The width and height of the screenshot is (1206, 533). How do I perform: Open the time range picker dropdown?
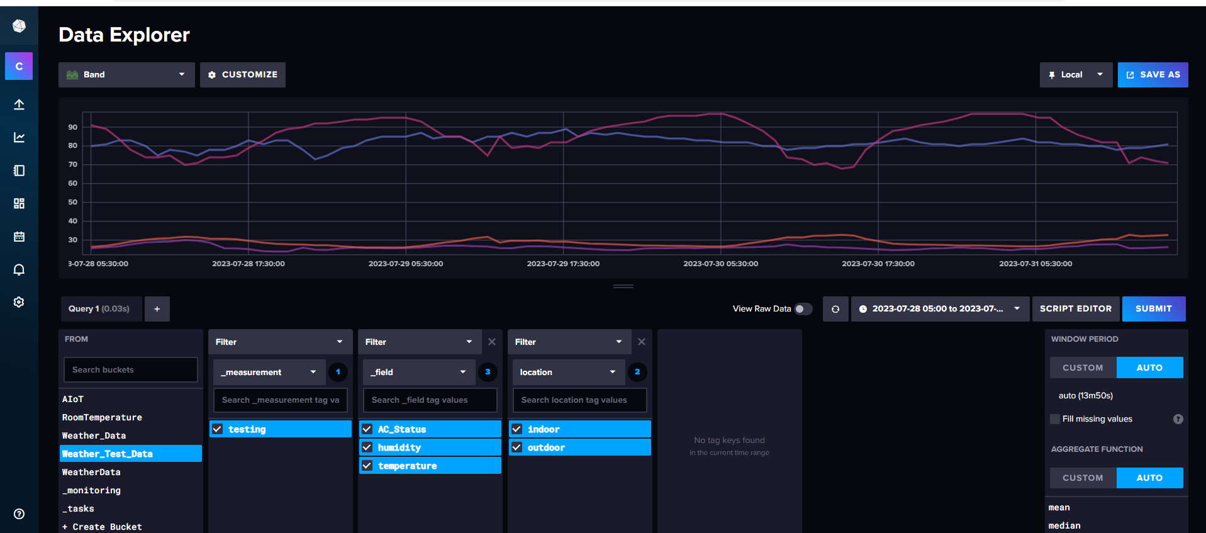(939, 309)
